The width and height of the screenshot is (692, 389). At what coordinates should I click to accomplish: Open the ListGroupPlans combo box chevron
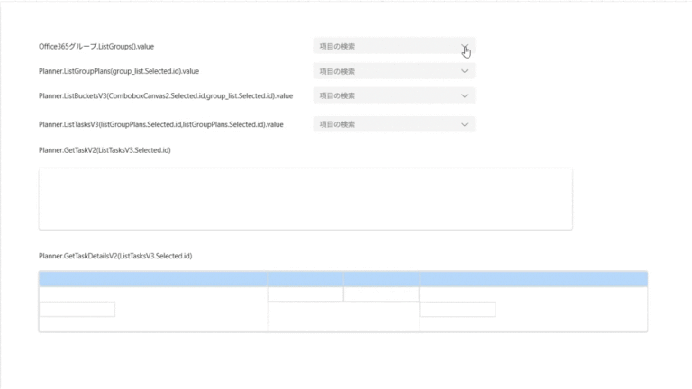click(x=465, y=71)
